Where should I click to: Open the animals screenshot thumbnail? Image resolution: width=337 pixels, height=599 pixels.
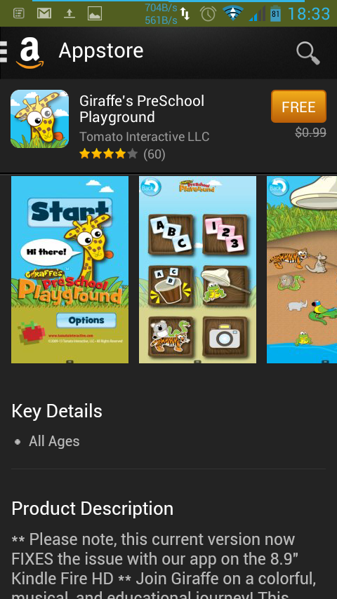pos(302,270)
